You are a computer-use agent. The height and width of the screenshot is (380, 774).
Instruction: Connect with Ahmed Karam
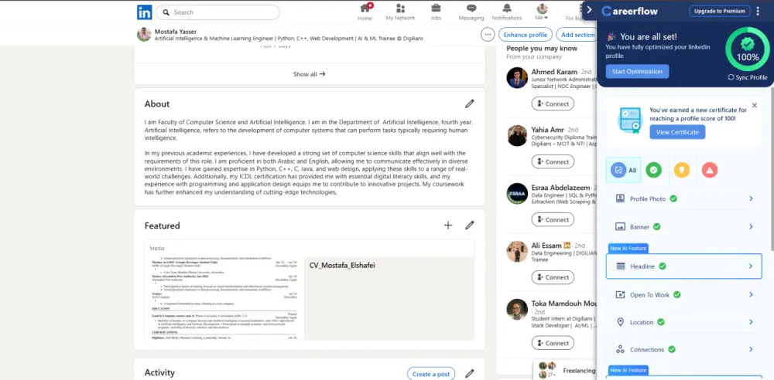tap(553, 104)
